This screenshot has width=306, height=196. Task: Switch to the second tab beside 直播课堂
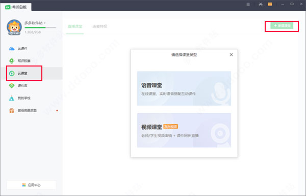coord(100,26)
